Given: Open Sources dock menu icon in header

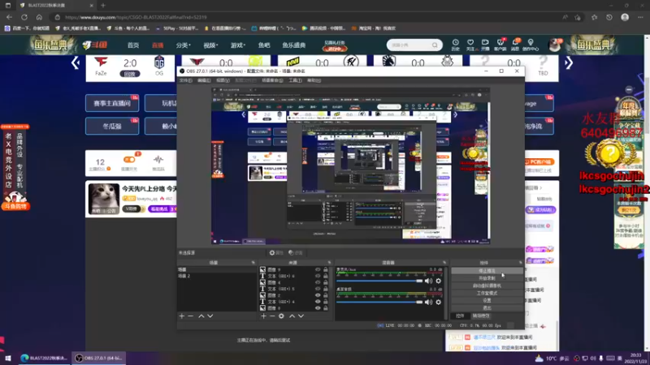Looking at the screenshot, I should coord(330,263).
